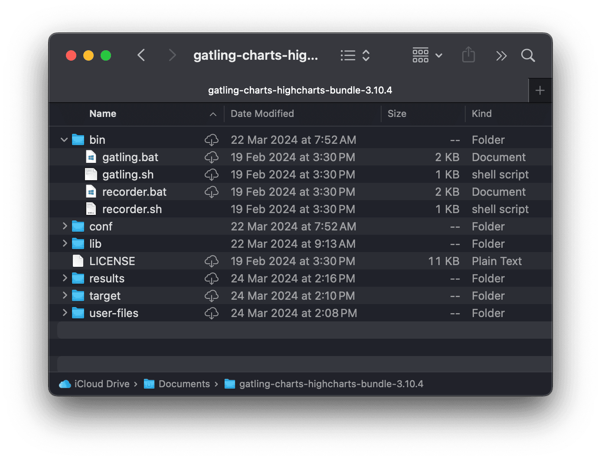Sort by Name column header
Screen dimensions: 601x460
click(x=103, y=113)
